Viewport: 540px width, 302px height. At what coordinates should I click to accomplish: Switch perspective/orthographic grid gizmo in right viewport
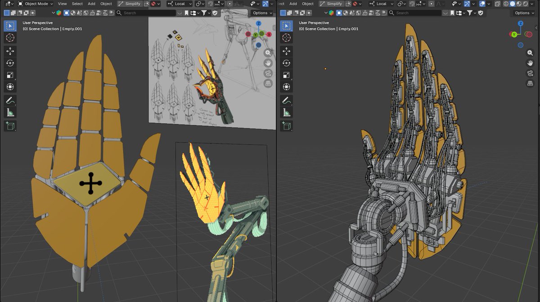tap(530, 84)
